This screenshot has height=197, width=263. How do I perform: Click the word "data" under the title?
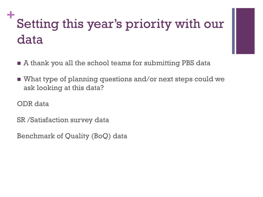30,40
